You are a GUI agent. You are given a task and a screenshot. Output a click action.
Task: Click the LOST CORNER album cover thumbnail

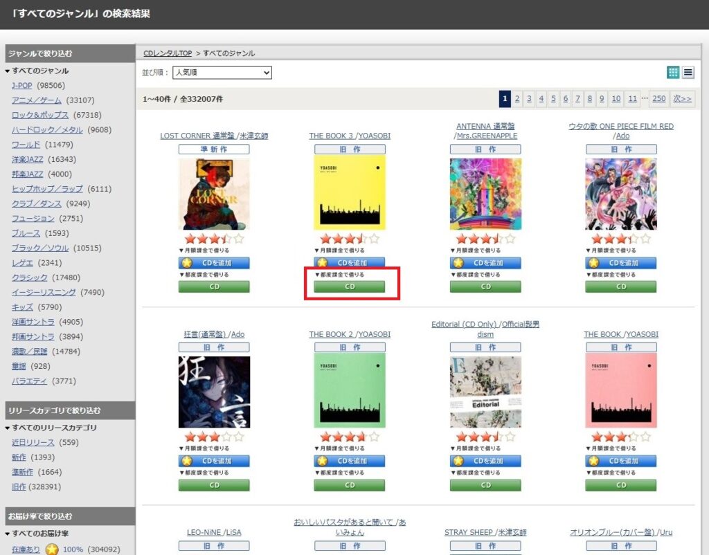click(x=214, y=194)
